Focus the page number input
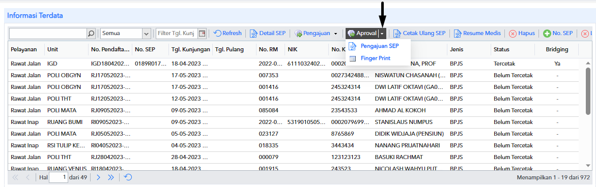596x187 pixels. 58,177
